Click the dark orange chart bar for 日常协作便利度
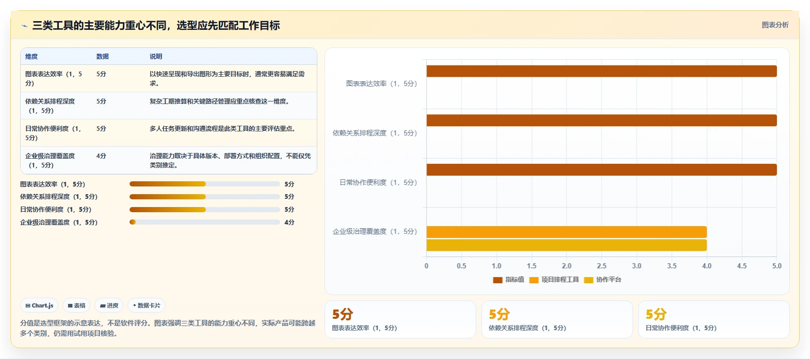This screenshot has width=810, height=359. click(602, 169)
